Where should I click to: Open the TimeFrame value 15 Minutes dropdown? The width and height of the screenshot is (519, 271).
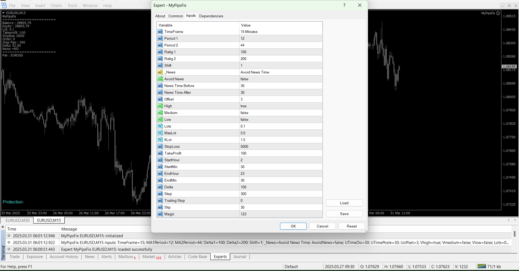280,32
